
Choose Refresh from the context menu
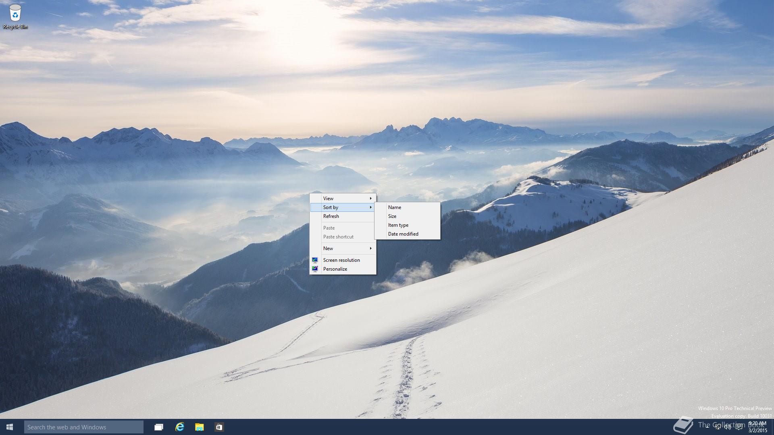(331, 216)
